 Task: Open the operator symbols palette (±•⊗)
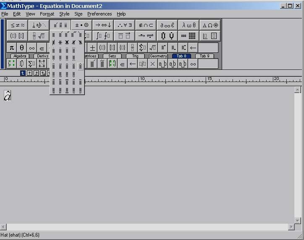pyautogui.click(x=81, y=25)
